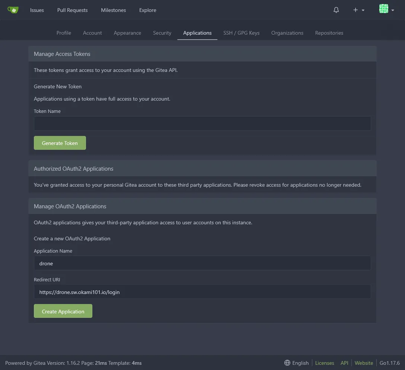405x370 pixels.
Task: Click the Gitea logo in the navbar
Action: (x=13, y=10)
